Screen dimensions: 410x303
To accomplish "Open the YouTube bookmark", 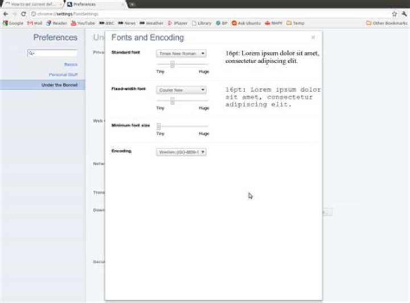I will [x=83, y=23].
